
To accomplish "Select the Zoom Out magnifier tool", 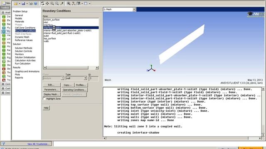I will 57,3.
